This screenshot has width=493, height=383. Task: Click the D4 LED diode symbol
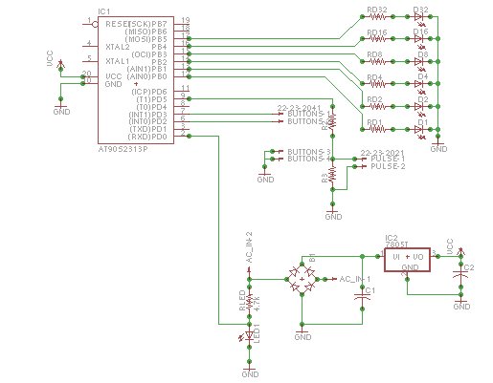click(x=419, y=86)
